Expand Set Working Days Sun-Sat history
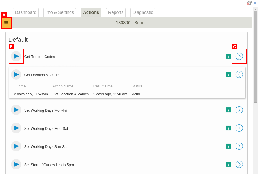 point(239,146)
